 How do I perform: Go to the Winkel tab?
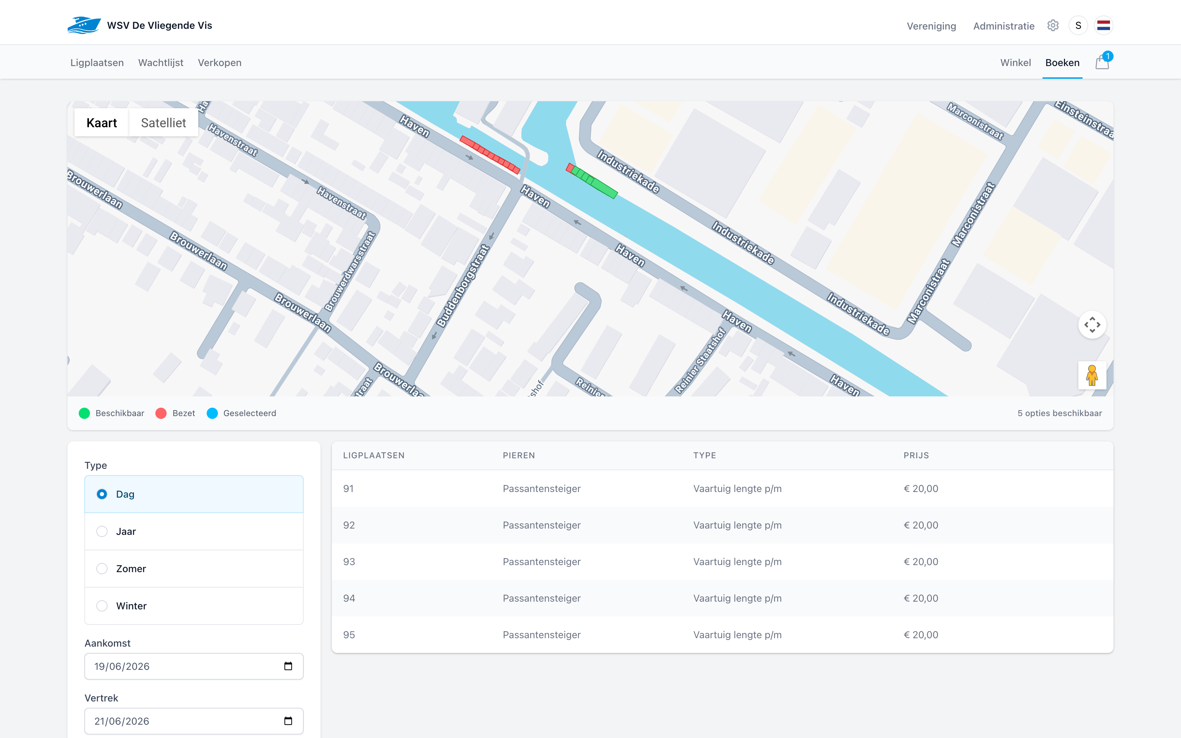1015,63
